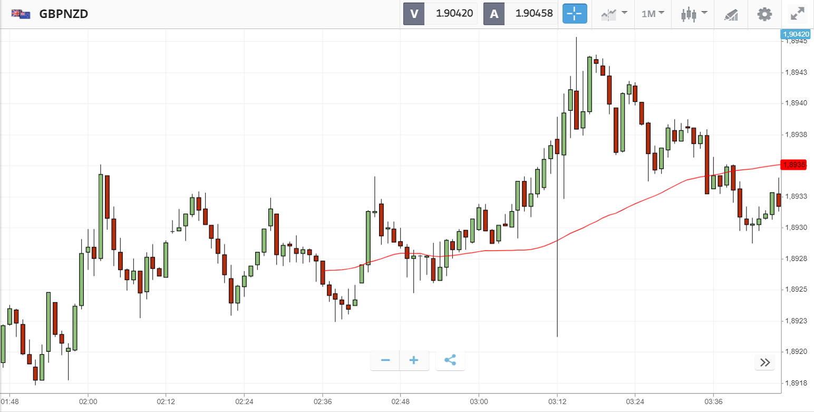Screen dimensions: 814x412
Task: Click the GBPNZD flag icon
Action: (21, 14)
